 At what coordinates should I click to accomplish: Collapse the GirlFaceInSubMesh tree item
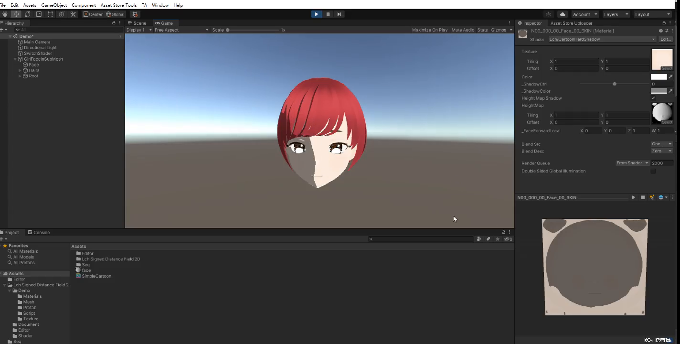coord(15,59)
